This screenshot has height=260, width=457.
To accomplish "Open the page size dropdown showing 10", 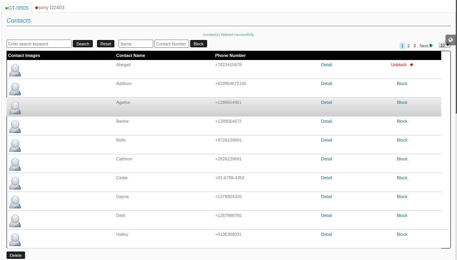I will [x=445, y=45].
